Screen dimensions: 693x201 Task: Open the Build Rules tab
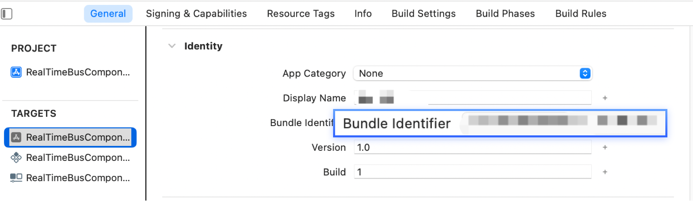pos(580,14)
